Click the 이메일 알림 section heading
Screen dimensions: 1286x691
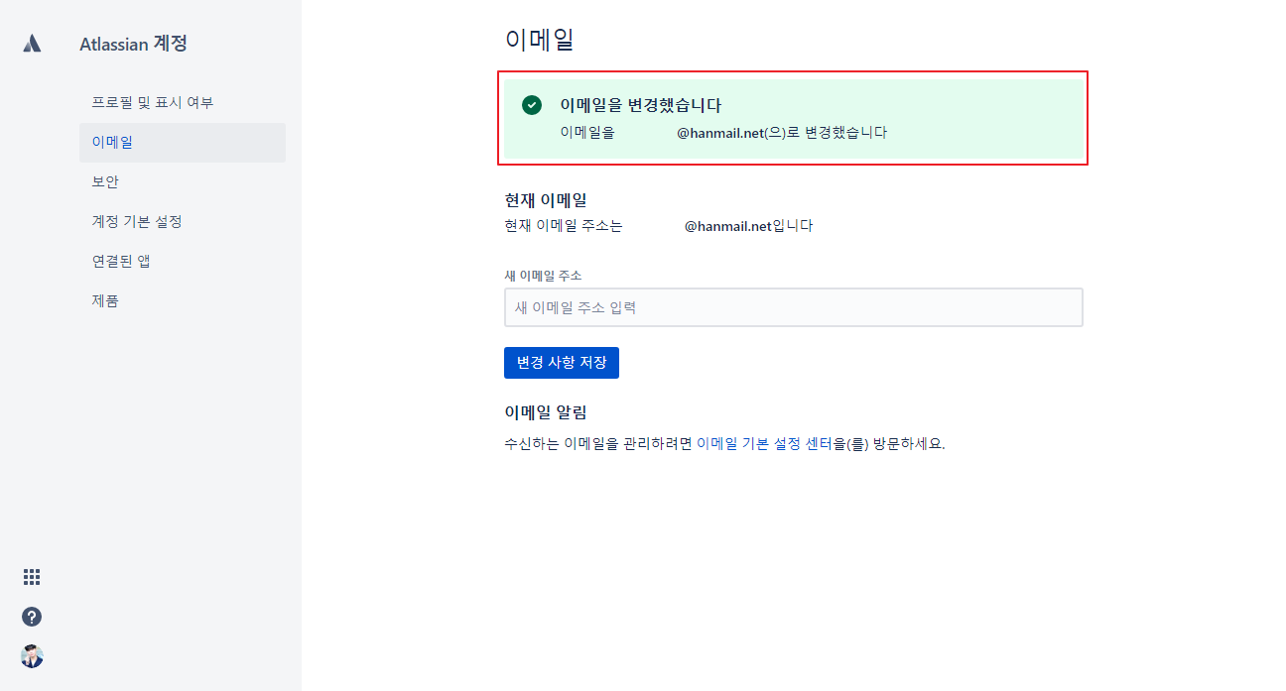click(x=546, y=412)
